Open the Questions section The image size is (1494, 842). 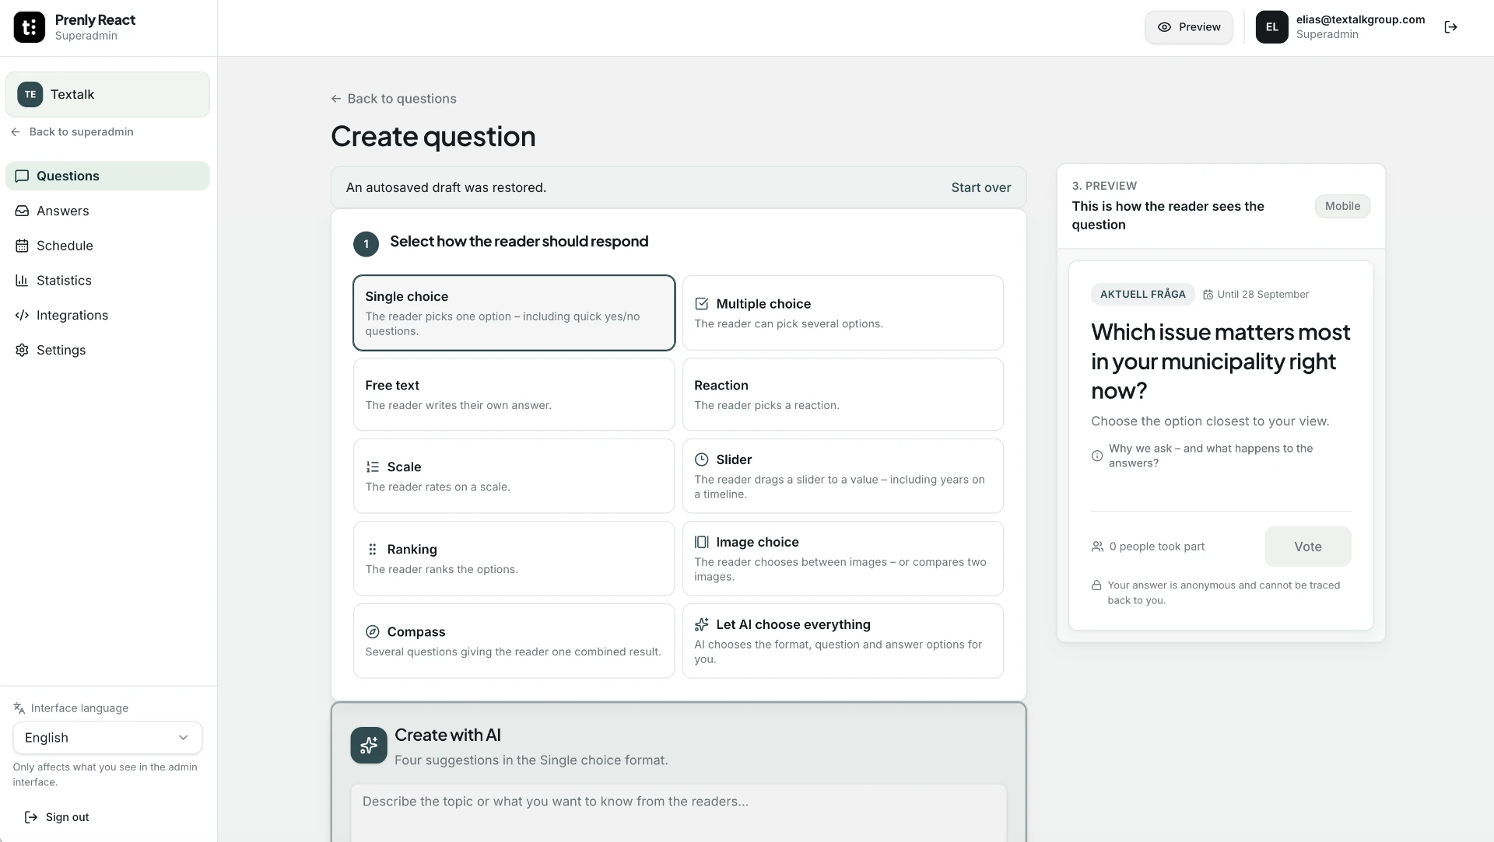(x=107, y=176)
